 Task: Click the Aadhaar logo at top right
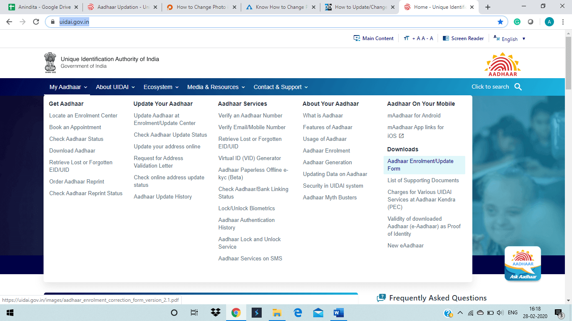point(502,64)
